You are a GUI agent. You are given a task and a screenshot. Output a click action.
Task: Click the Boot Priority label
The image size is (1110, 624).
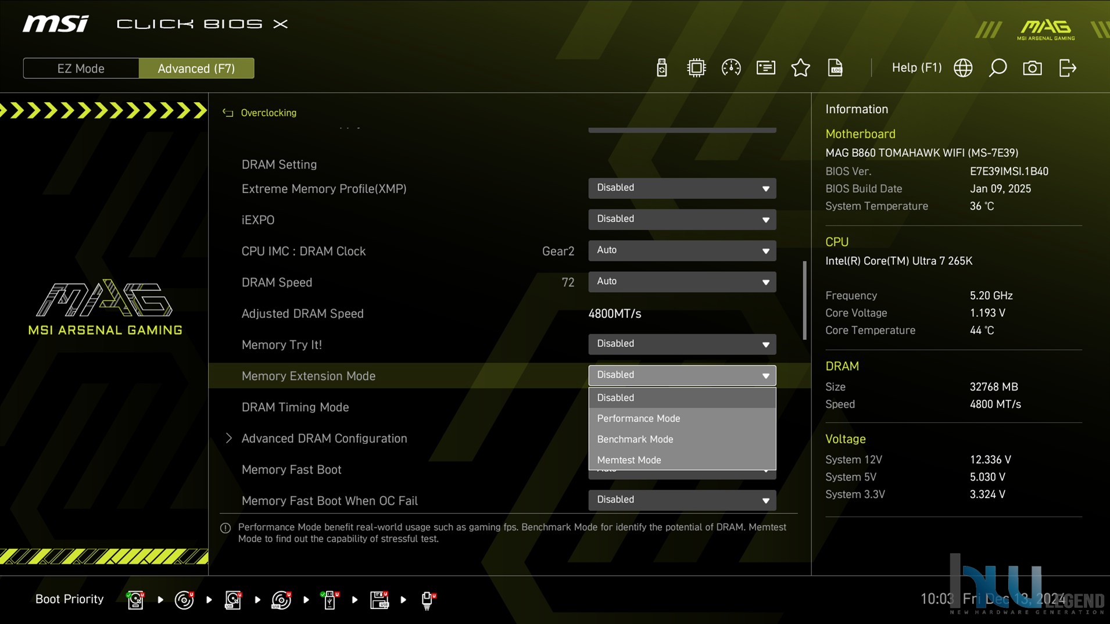click(69, 599)
